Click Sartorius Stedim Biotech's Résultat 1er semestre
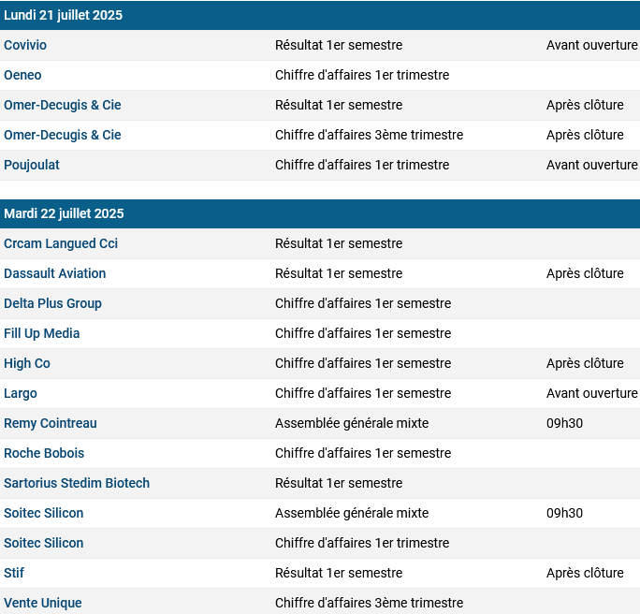This screenshot has width=640, height=614. (x=339, y=483)
